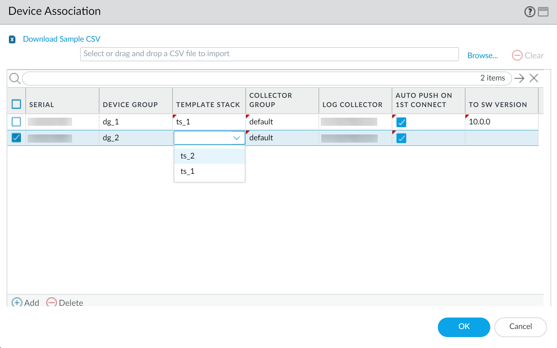Open Download Sample CSV link

pyautogui.click(x=61, y=39)
